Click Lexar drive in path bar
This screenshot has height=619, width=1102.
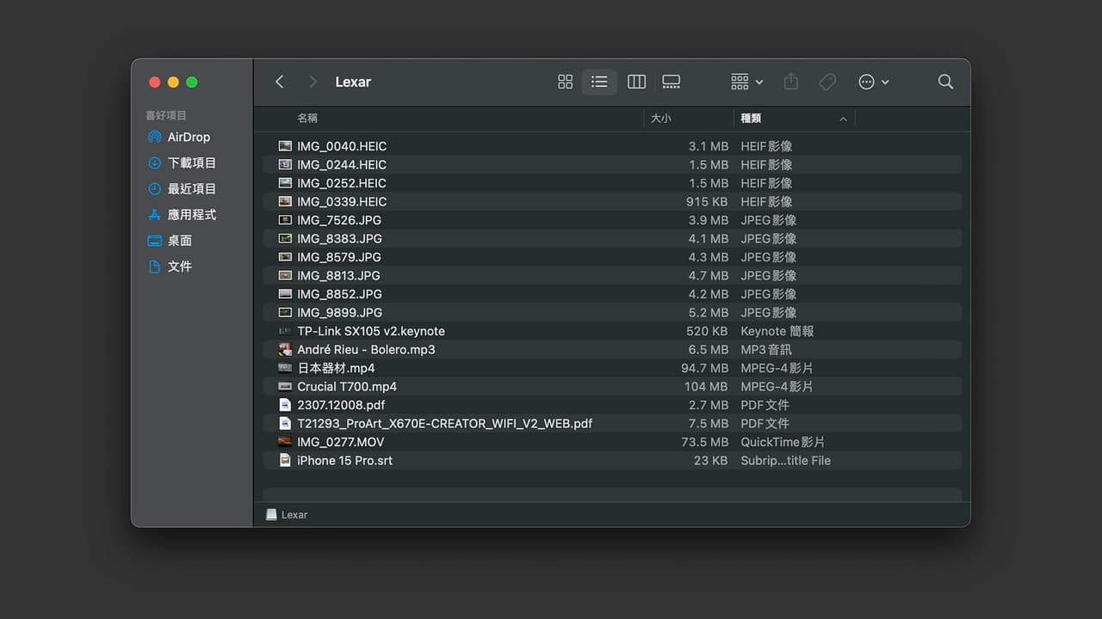pyautogui.click(x=287, y=514)
